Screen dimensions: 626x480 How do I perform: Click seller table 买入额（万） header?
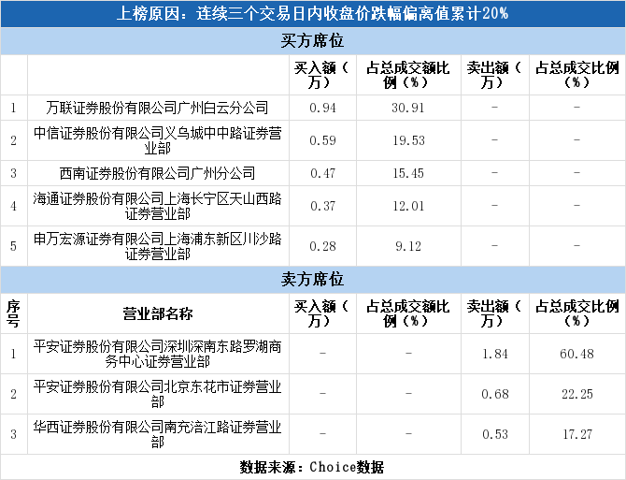(321, 313)
